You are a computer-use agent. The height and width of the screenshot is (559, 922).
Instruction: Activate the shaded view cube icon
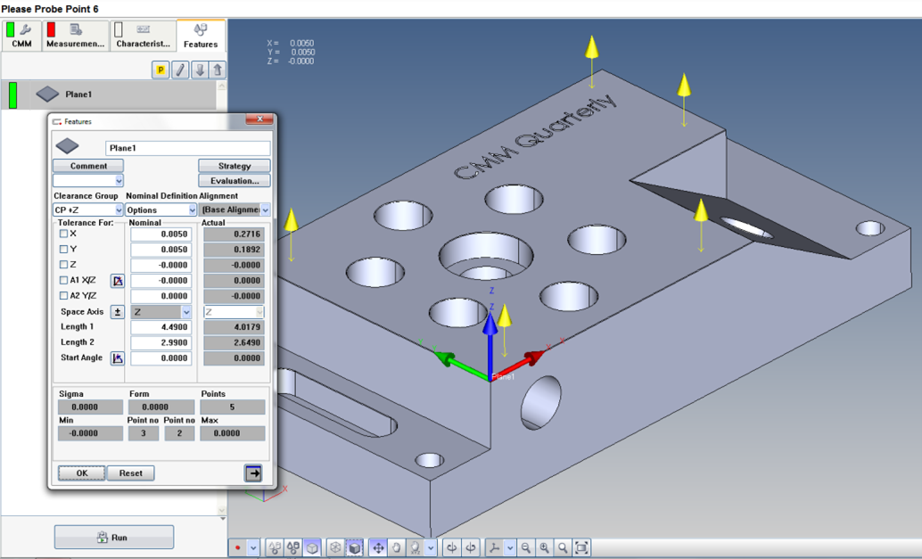click(x=352, y=547)
